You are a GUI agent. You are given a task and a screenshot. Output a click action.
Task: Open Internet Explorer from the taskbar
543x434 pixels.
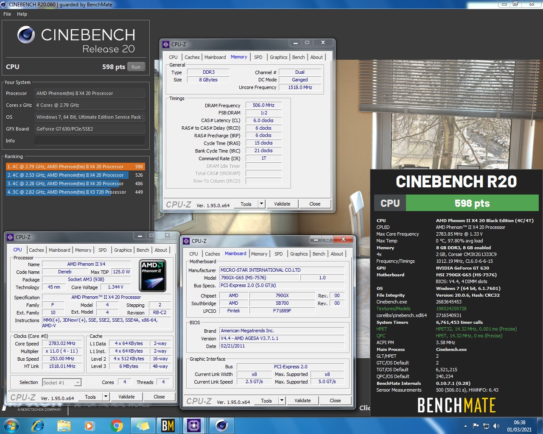(38, 425)
